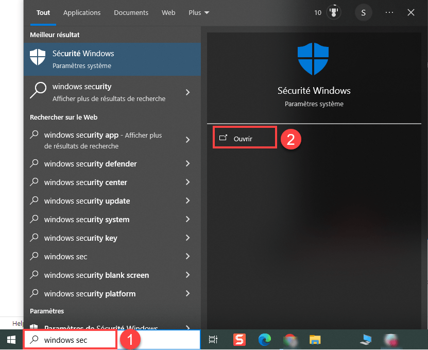Switch to the Applications tab
Screen dimensions: 428x350
click(82, 13)
